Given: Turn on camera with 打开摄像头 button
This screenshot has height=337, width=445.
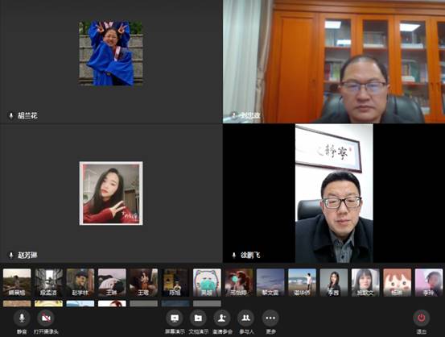Looking at the screenshot, I should tap(46, 318).
